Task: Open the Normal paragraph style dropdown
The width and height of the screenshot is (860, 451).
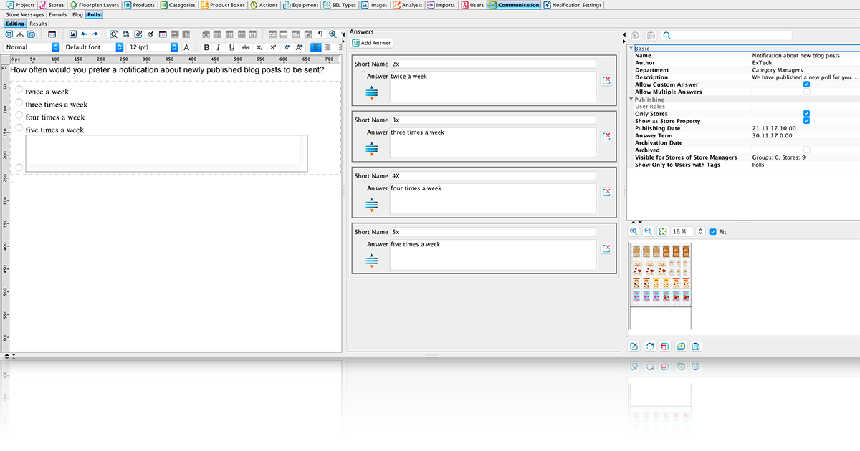Action: click(32, 47)
